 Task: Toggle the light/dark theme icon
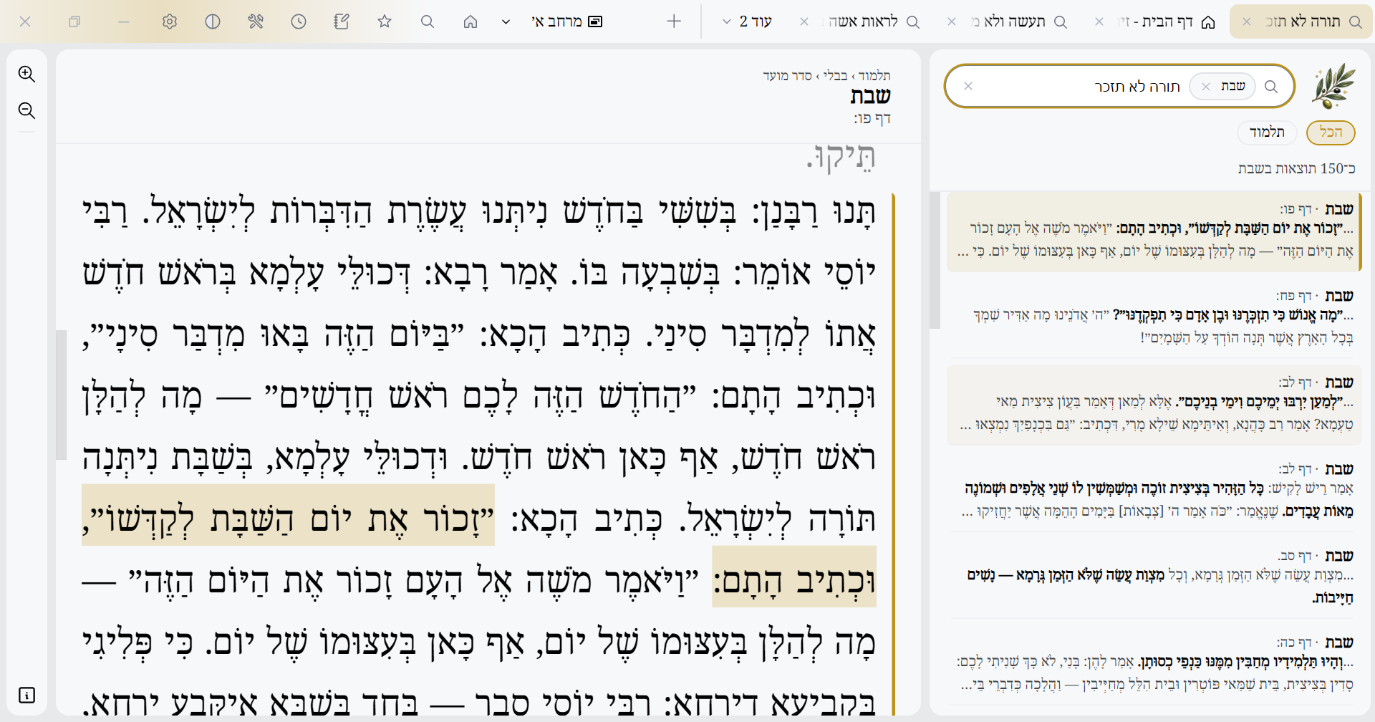(213, 21)
